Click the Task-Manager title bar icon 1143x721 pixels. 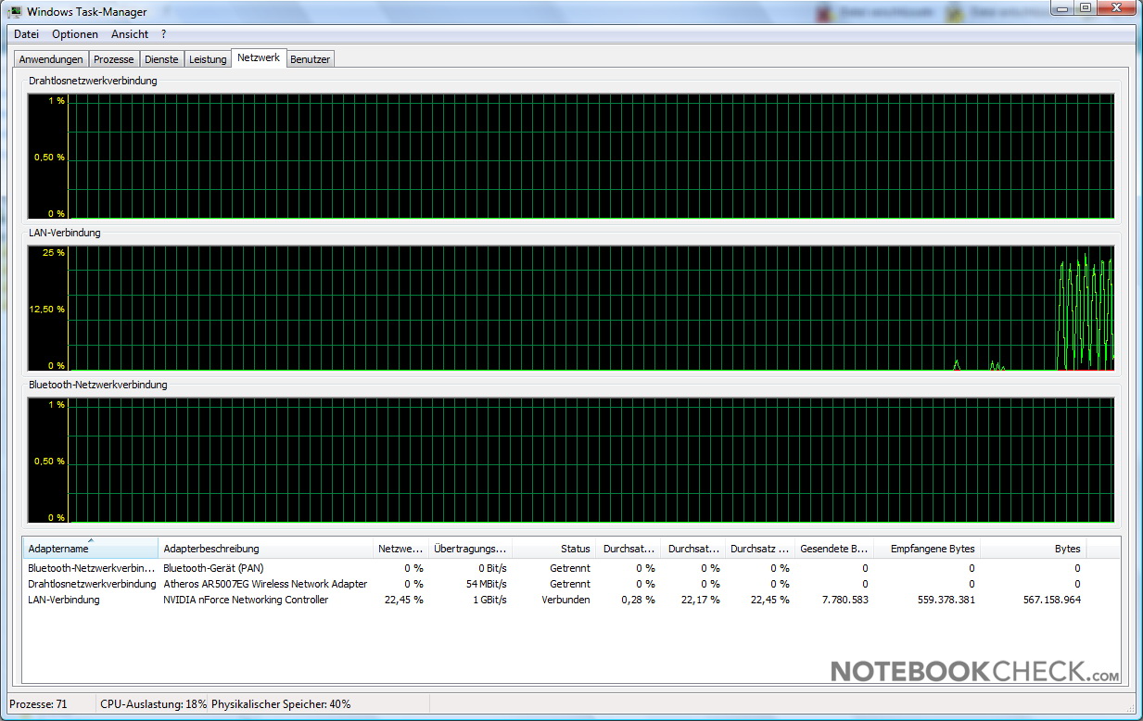pos(16,12)
